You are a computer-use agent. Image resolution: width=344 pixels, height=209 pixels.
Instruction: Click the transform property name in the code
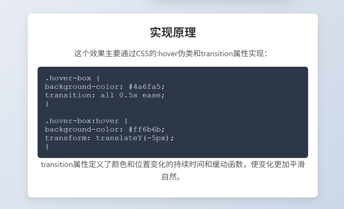coord(65,138)
